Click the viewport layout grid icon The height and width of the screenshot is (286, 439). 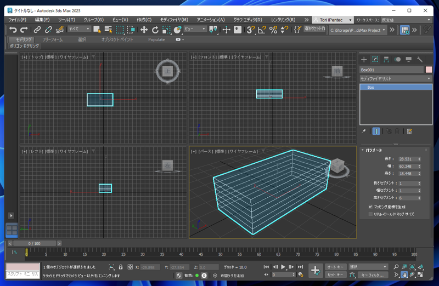[12, 230]
